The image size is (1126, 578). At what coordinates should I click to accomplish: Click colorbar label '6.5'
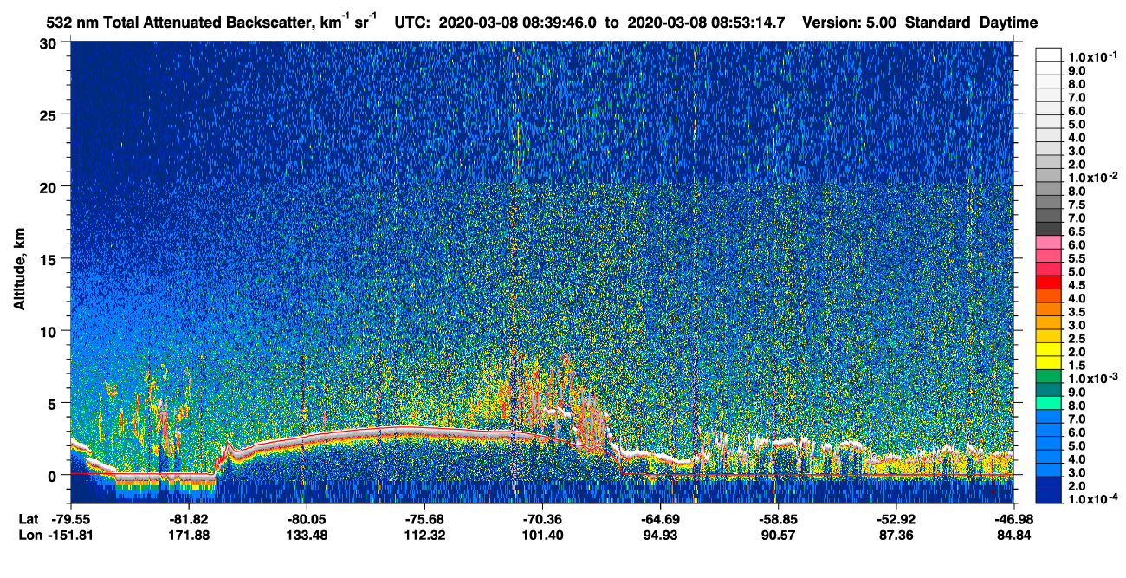click(x=1077, y=231)
